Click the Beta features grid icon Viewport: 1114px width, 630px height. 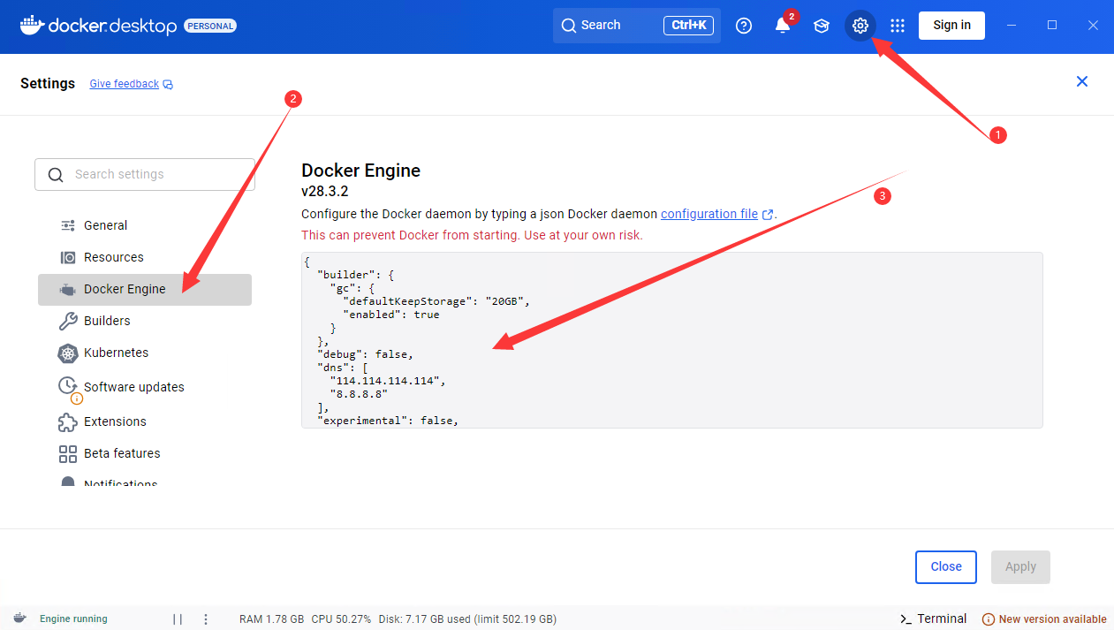click(x=68, y=454)
